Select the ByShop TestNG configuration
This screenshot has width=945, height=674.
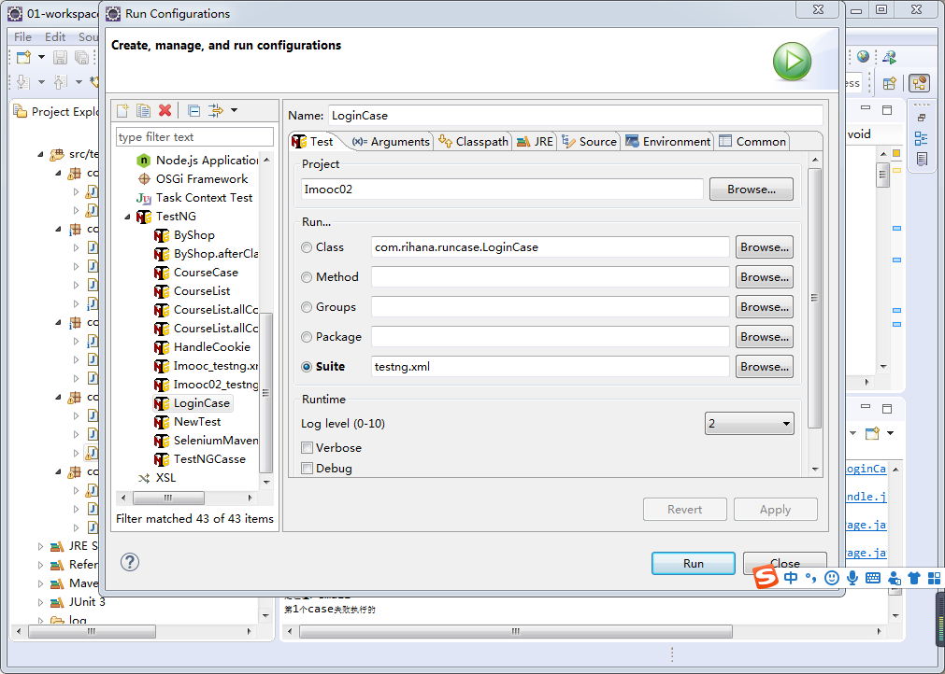[x=194, y=235]
